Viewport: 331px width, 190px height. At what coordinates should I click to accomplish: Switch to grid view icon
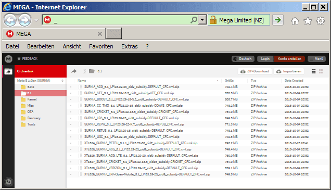coord(321,71)
